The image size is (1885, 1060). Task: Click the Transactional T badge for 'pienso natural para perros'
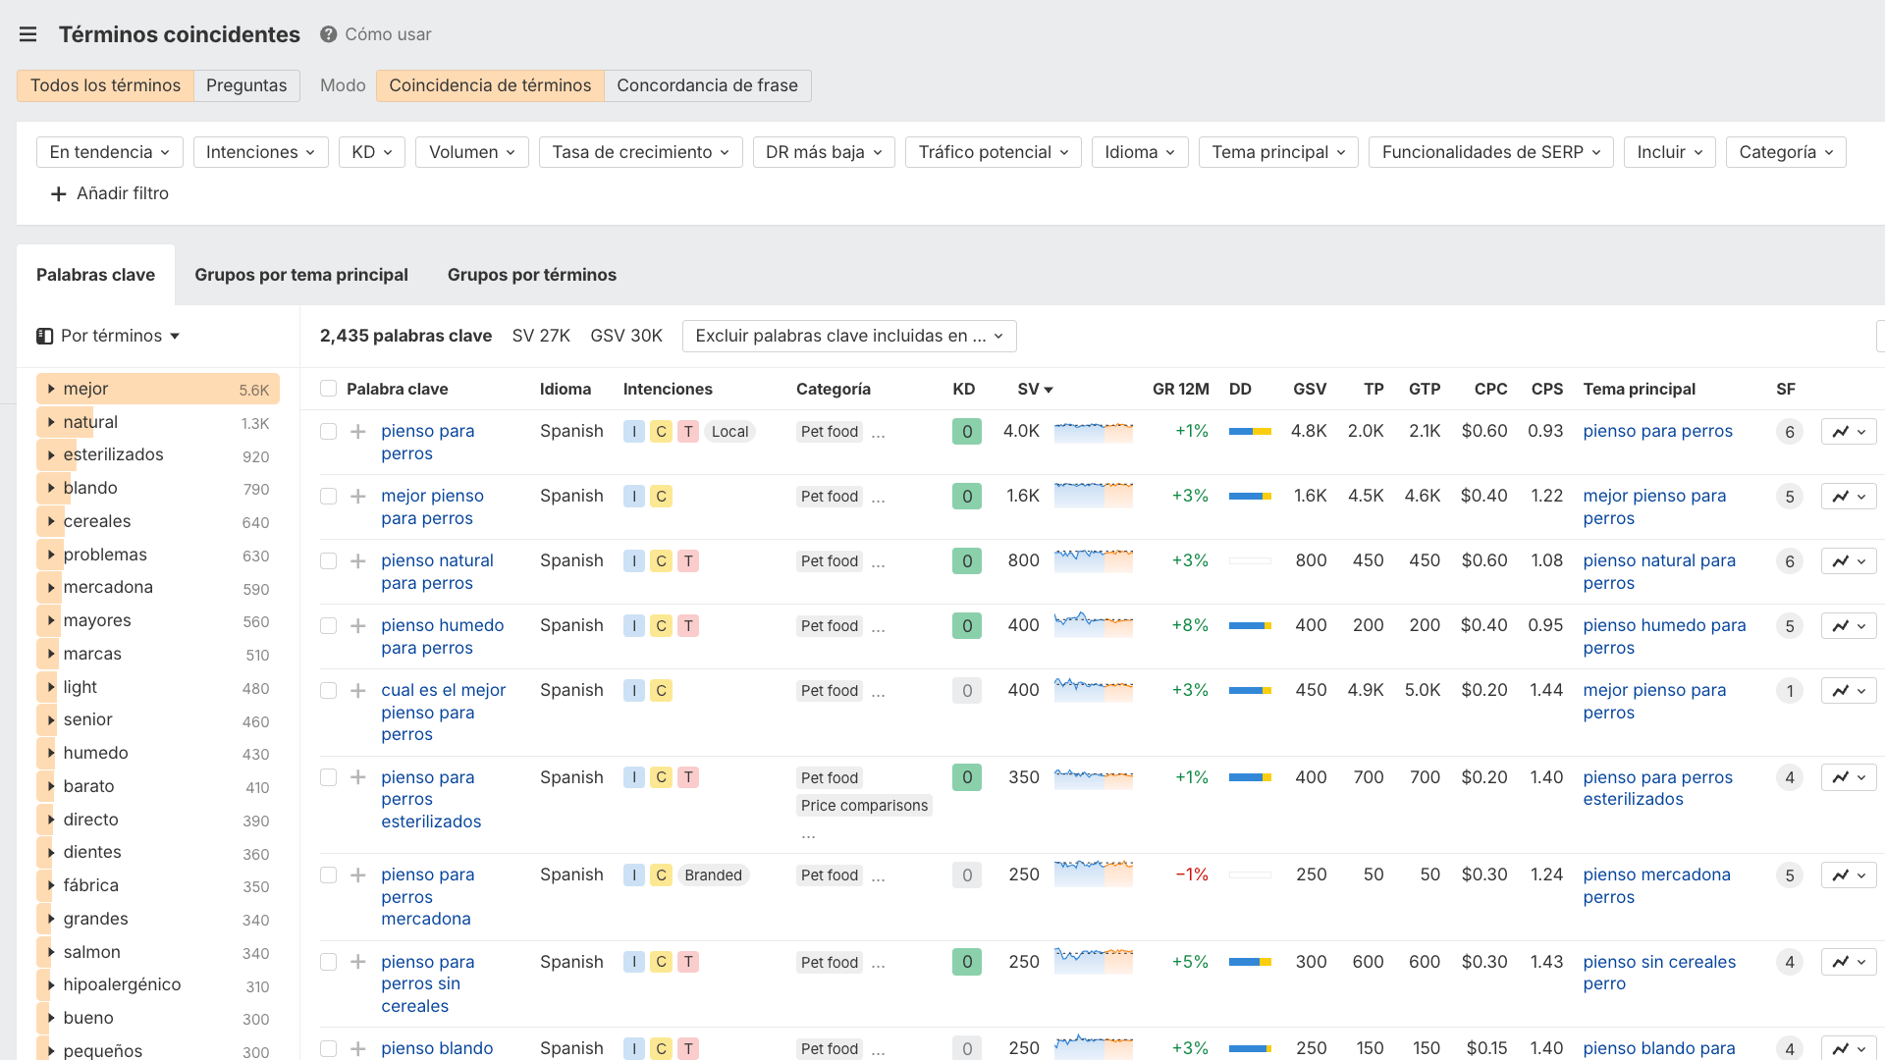click(x=688, y=561)
